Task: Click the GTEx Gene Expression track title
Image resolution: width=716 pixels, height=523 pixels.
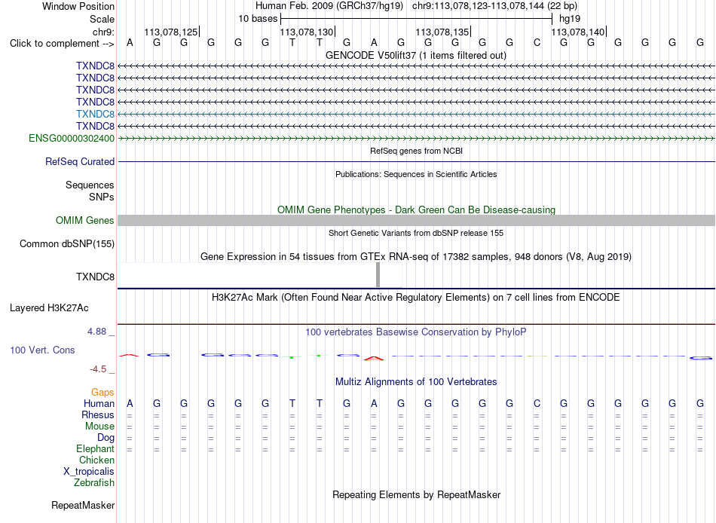Action: click(x=416, y=257)
